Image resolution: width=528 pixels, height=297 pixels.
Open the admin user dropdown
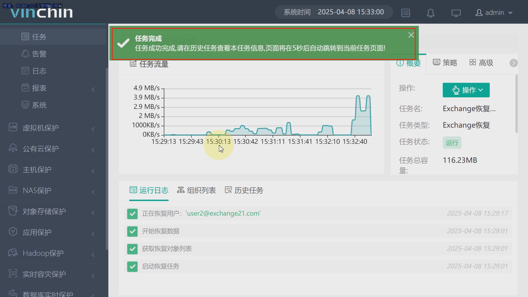click(x=494, y=13)
